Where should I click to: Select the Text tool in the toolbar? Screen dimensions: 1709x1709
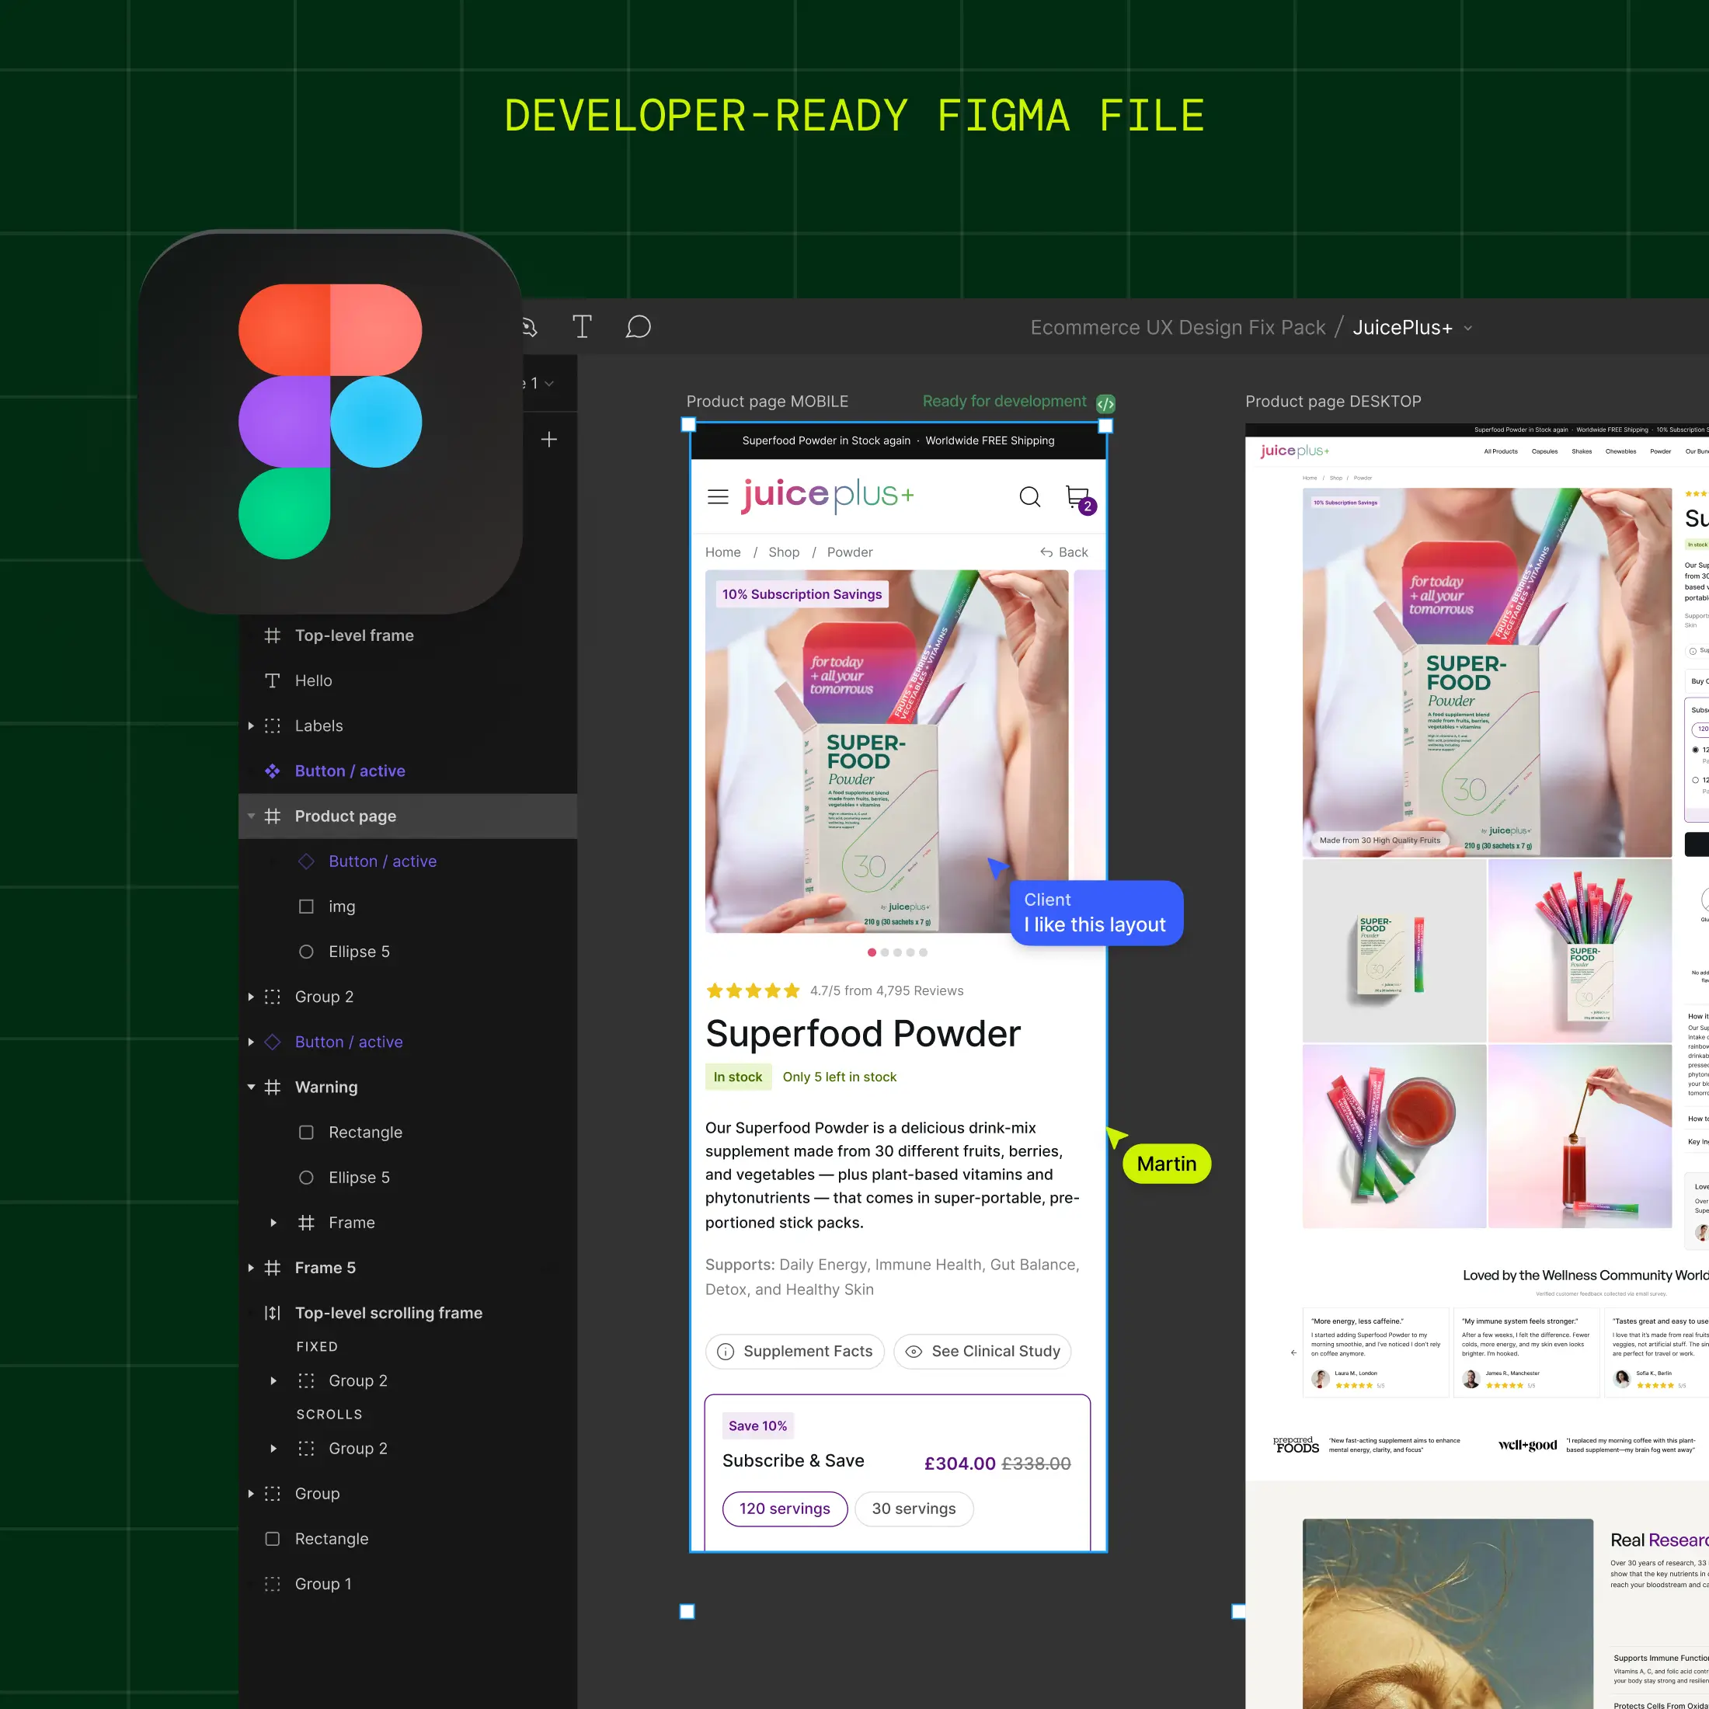tap(582, 326)
